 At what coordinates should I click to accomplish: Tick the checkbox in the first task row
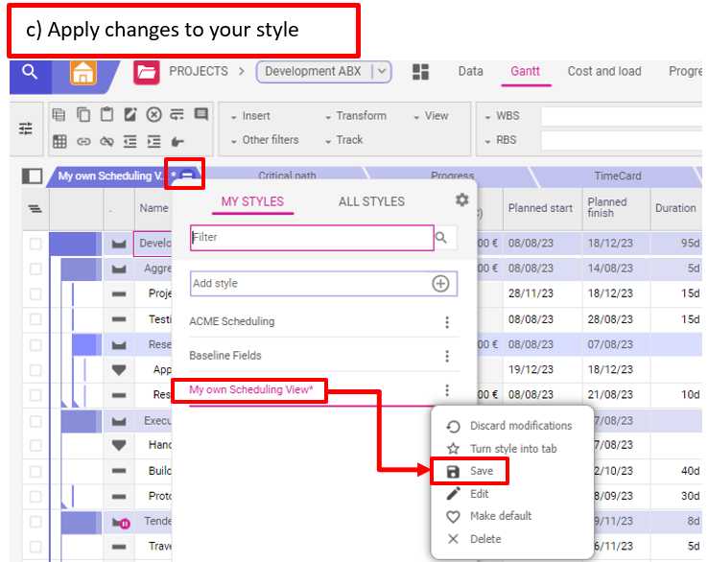[x=35, y=244]
